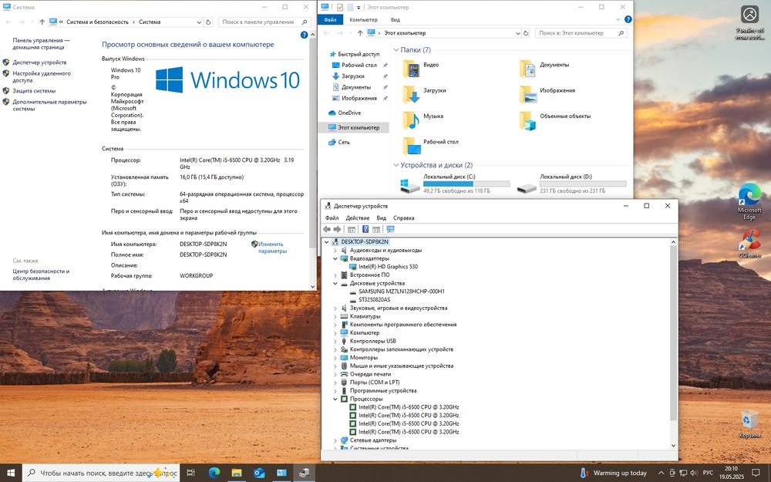
Task: Open Edge from the taskbar
Action: (x=214, y=473)
